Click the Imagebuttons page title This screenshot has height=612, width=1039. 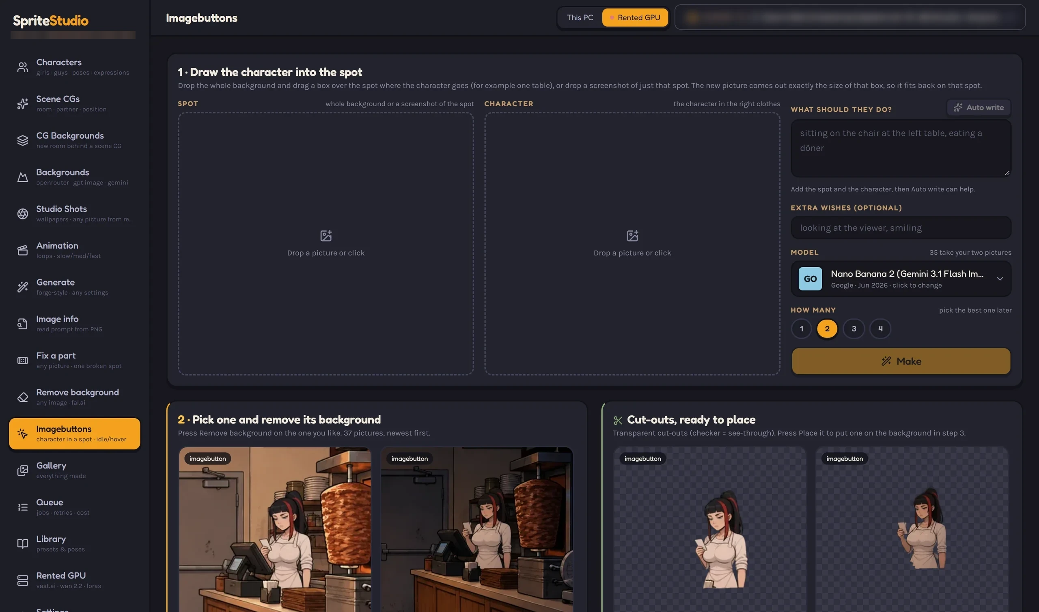[202, 18]
